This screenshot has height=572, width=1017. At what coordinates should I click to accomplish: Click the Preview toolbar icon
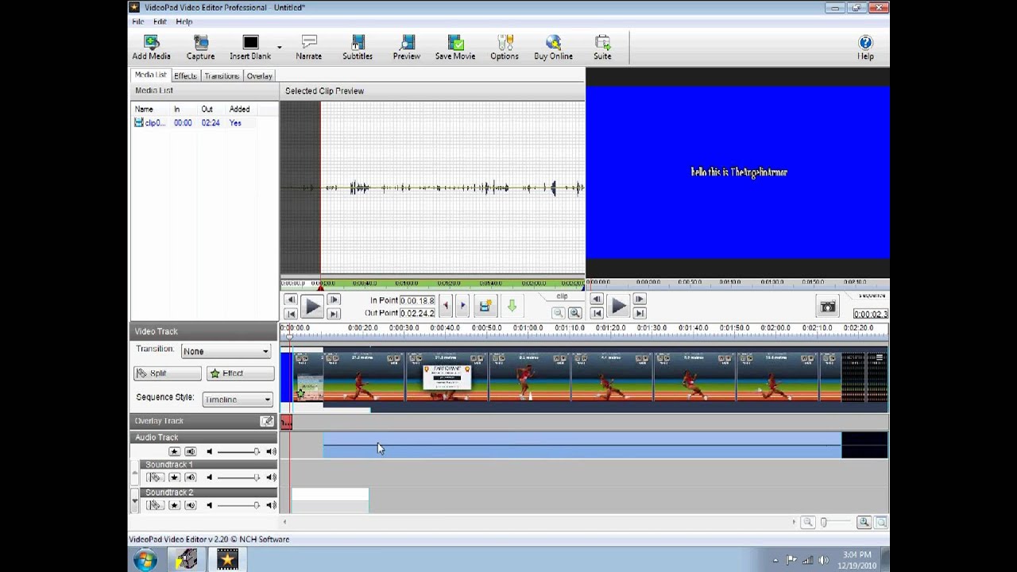click(x=406, y=48)
